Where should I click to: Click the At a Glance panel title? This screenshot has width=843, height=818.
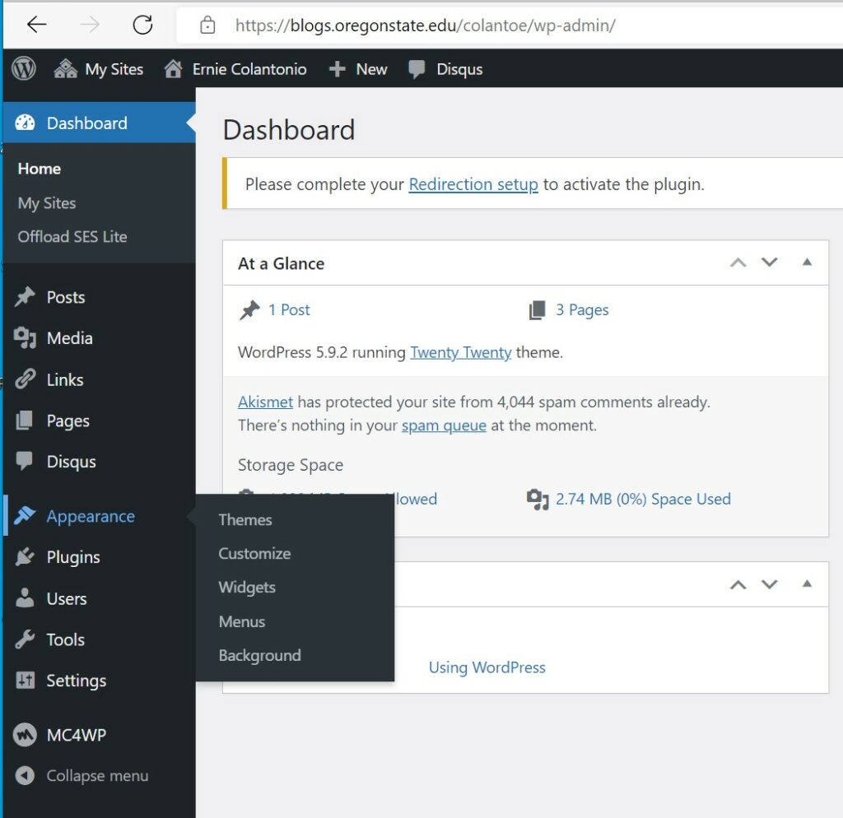coord(282,263)
